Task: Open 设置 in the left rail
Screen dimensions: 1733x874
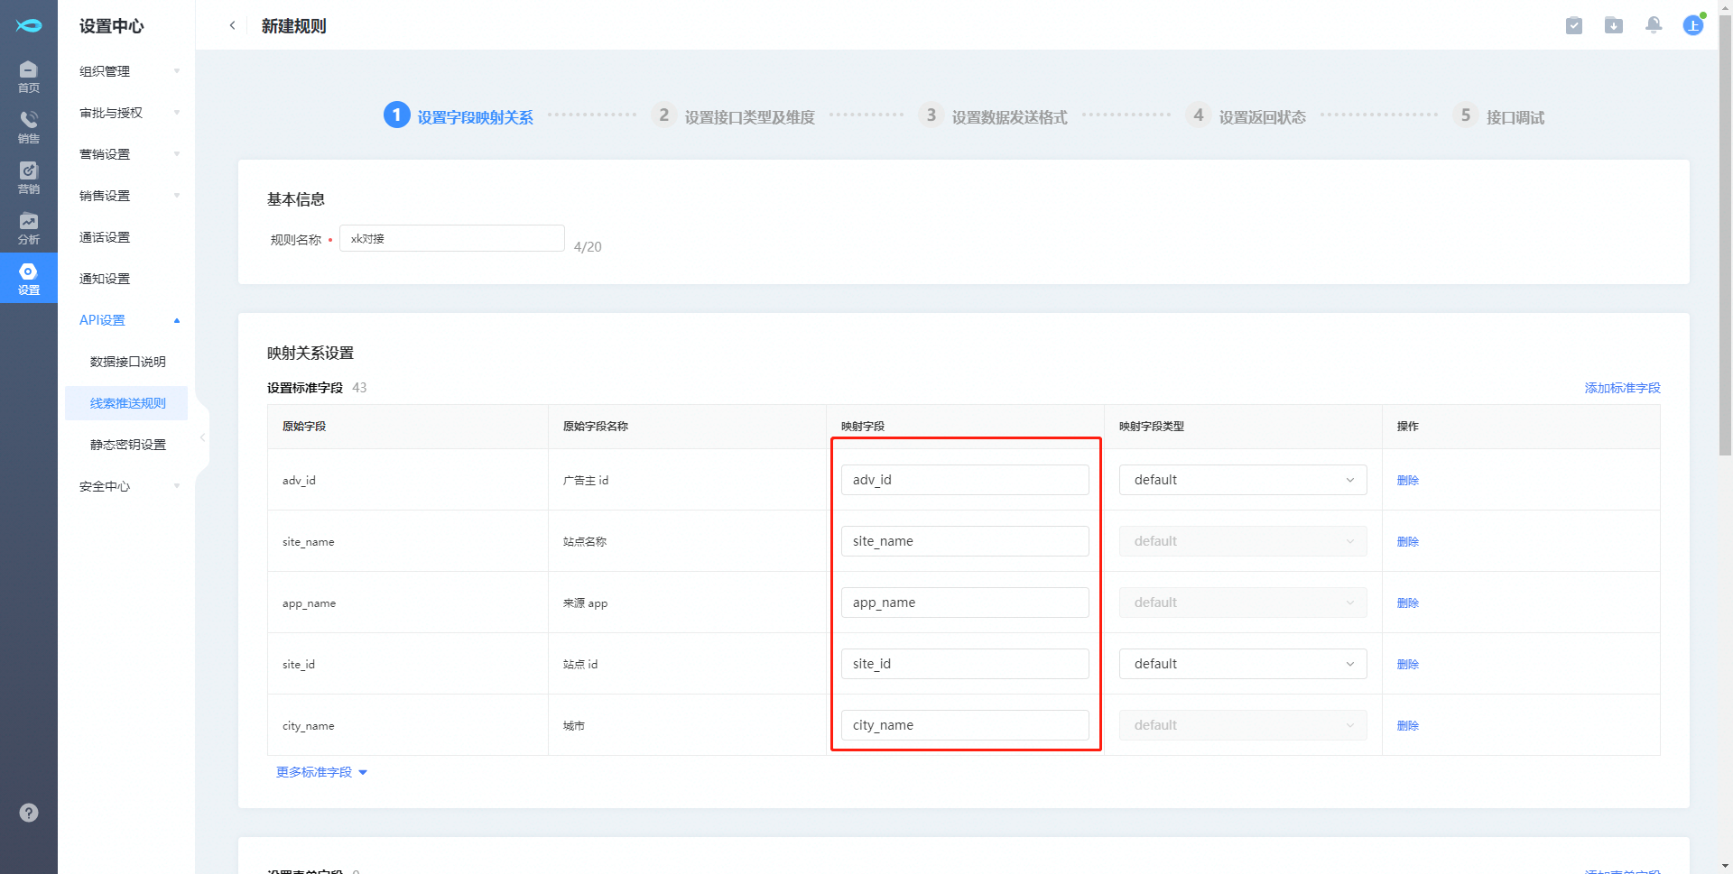Action: (x=29, y=278)
